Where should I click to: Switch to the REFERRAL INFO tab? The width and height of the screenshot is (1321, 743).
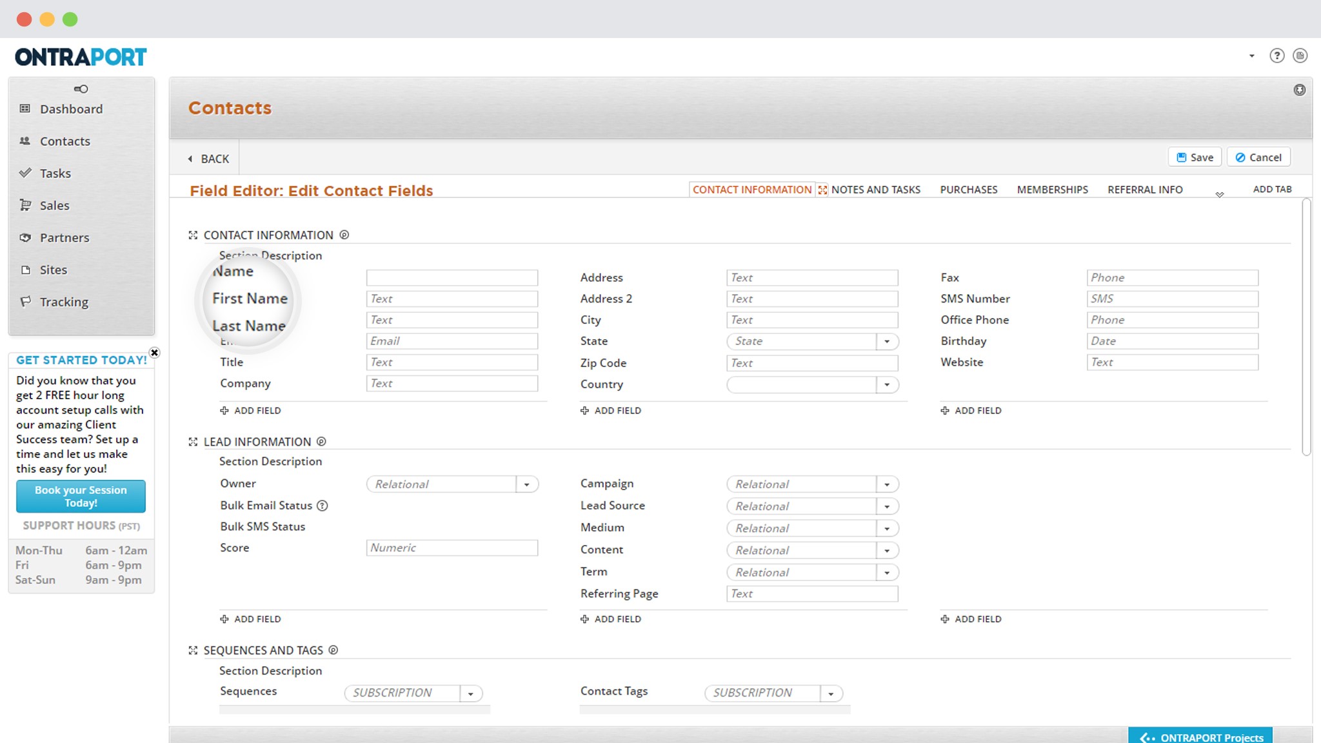[1145, 190]
